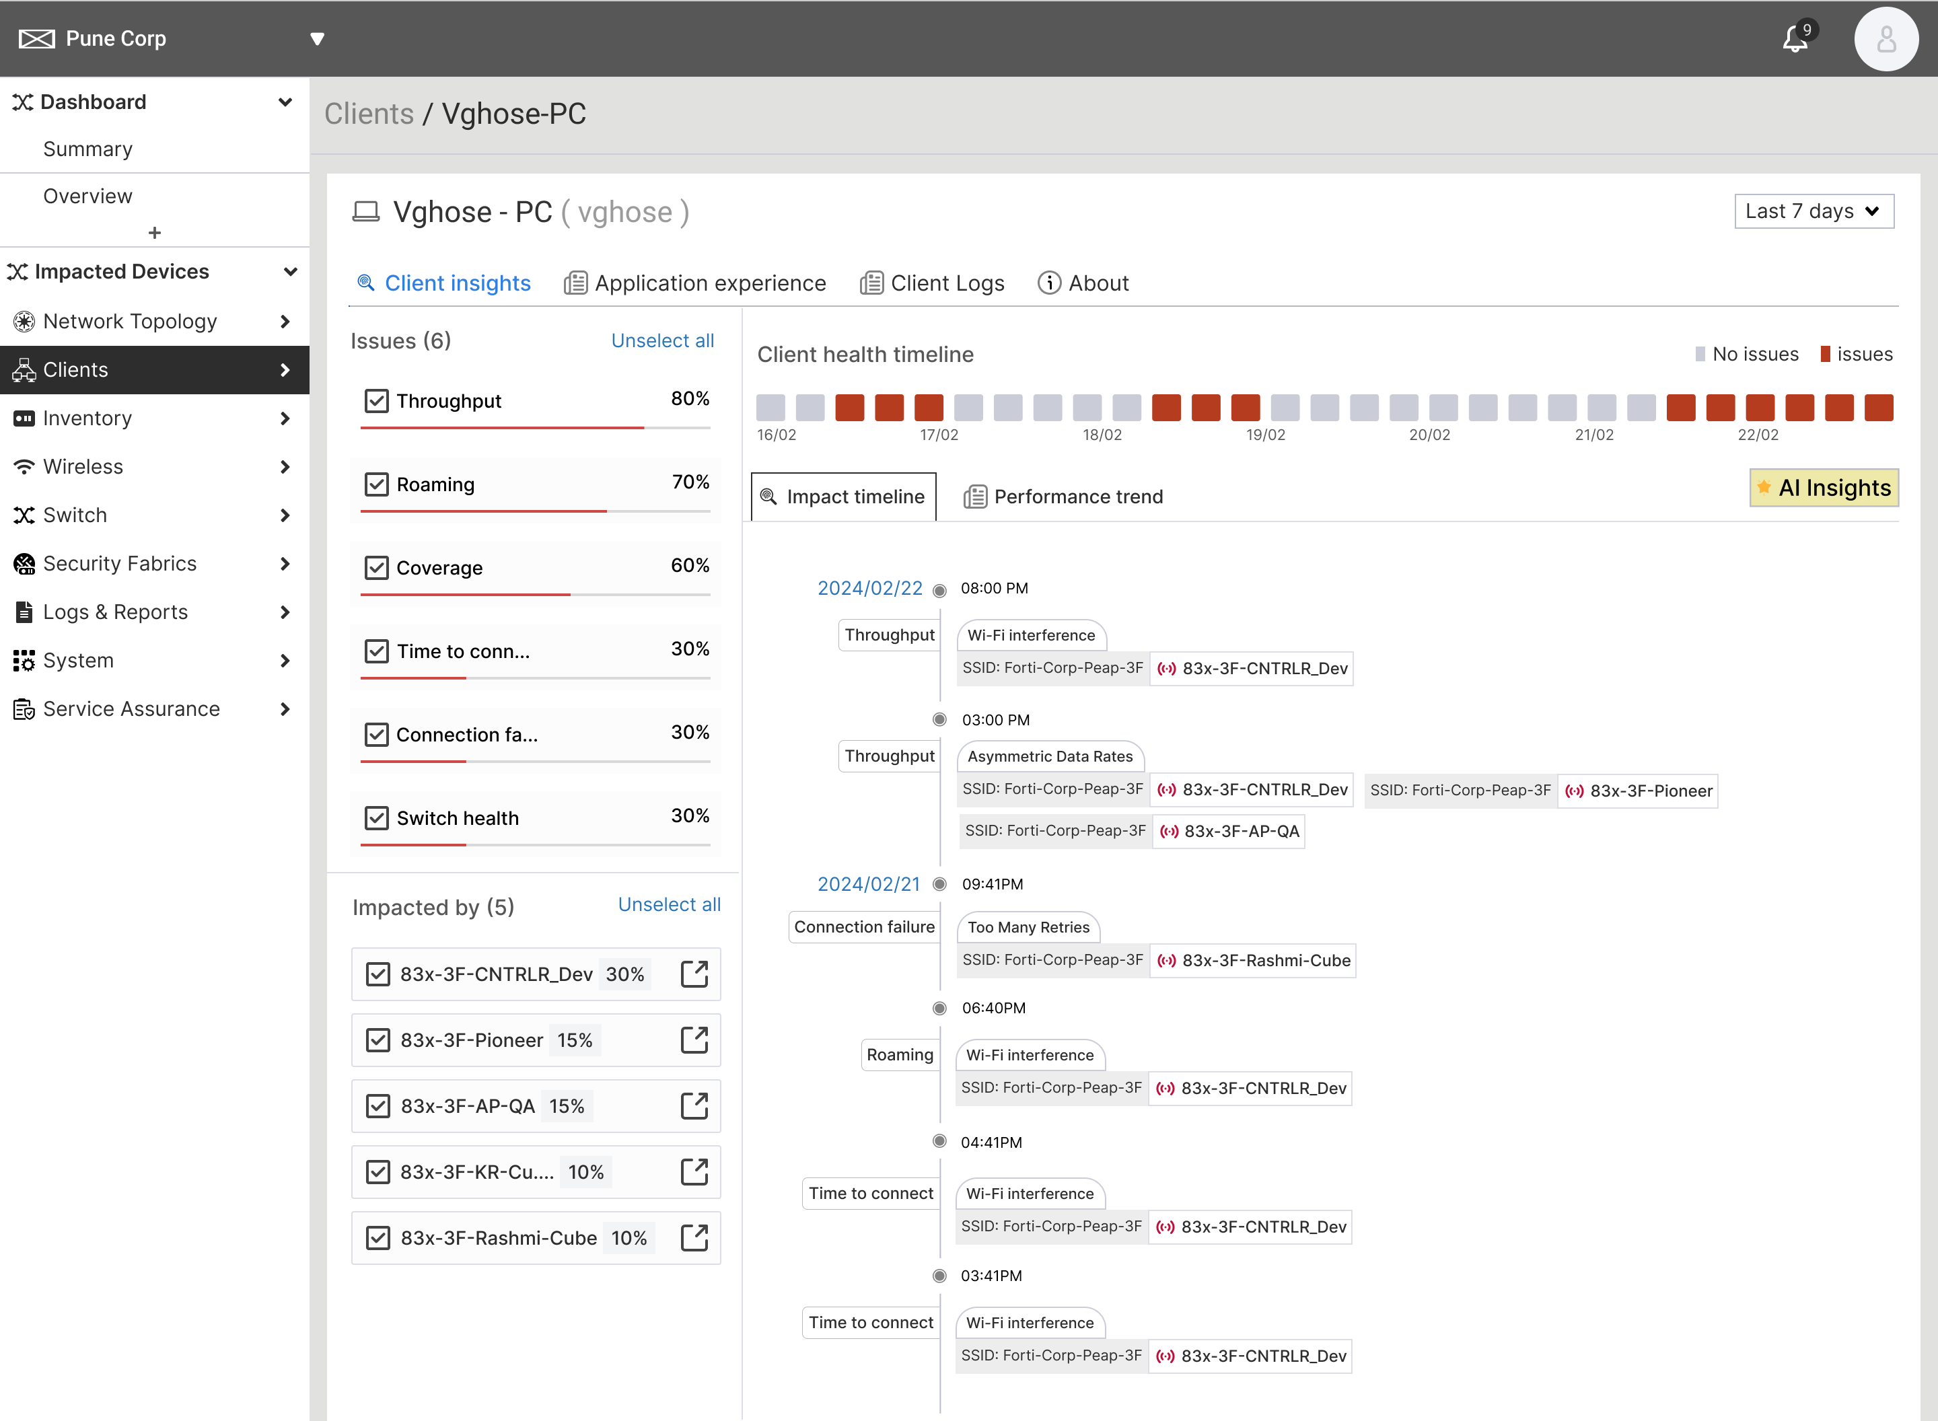This screenshot has width=1938, height=1421.
Task: Click the last red health timeline block
Action: [x=1879, y=408]
